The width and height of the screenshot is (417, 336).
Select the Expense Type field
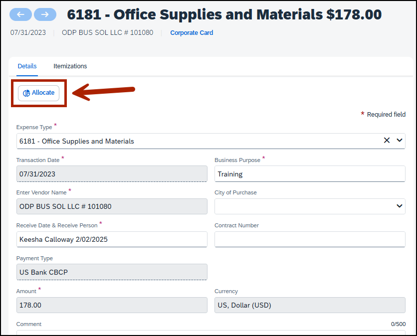[x=210, y=141]
